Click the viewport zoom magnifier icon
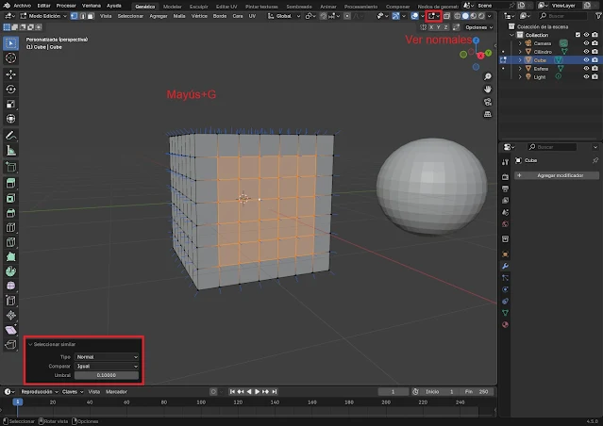Viewport: 603px width, 426px height. pyautogui.click(x=488, y=77)
